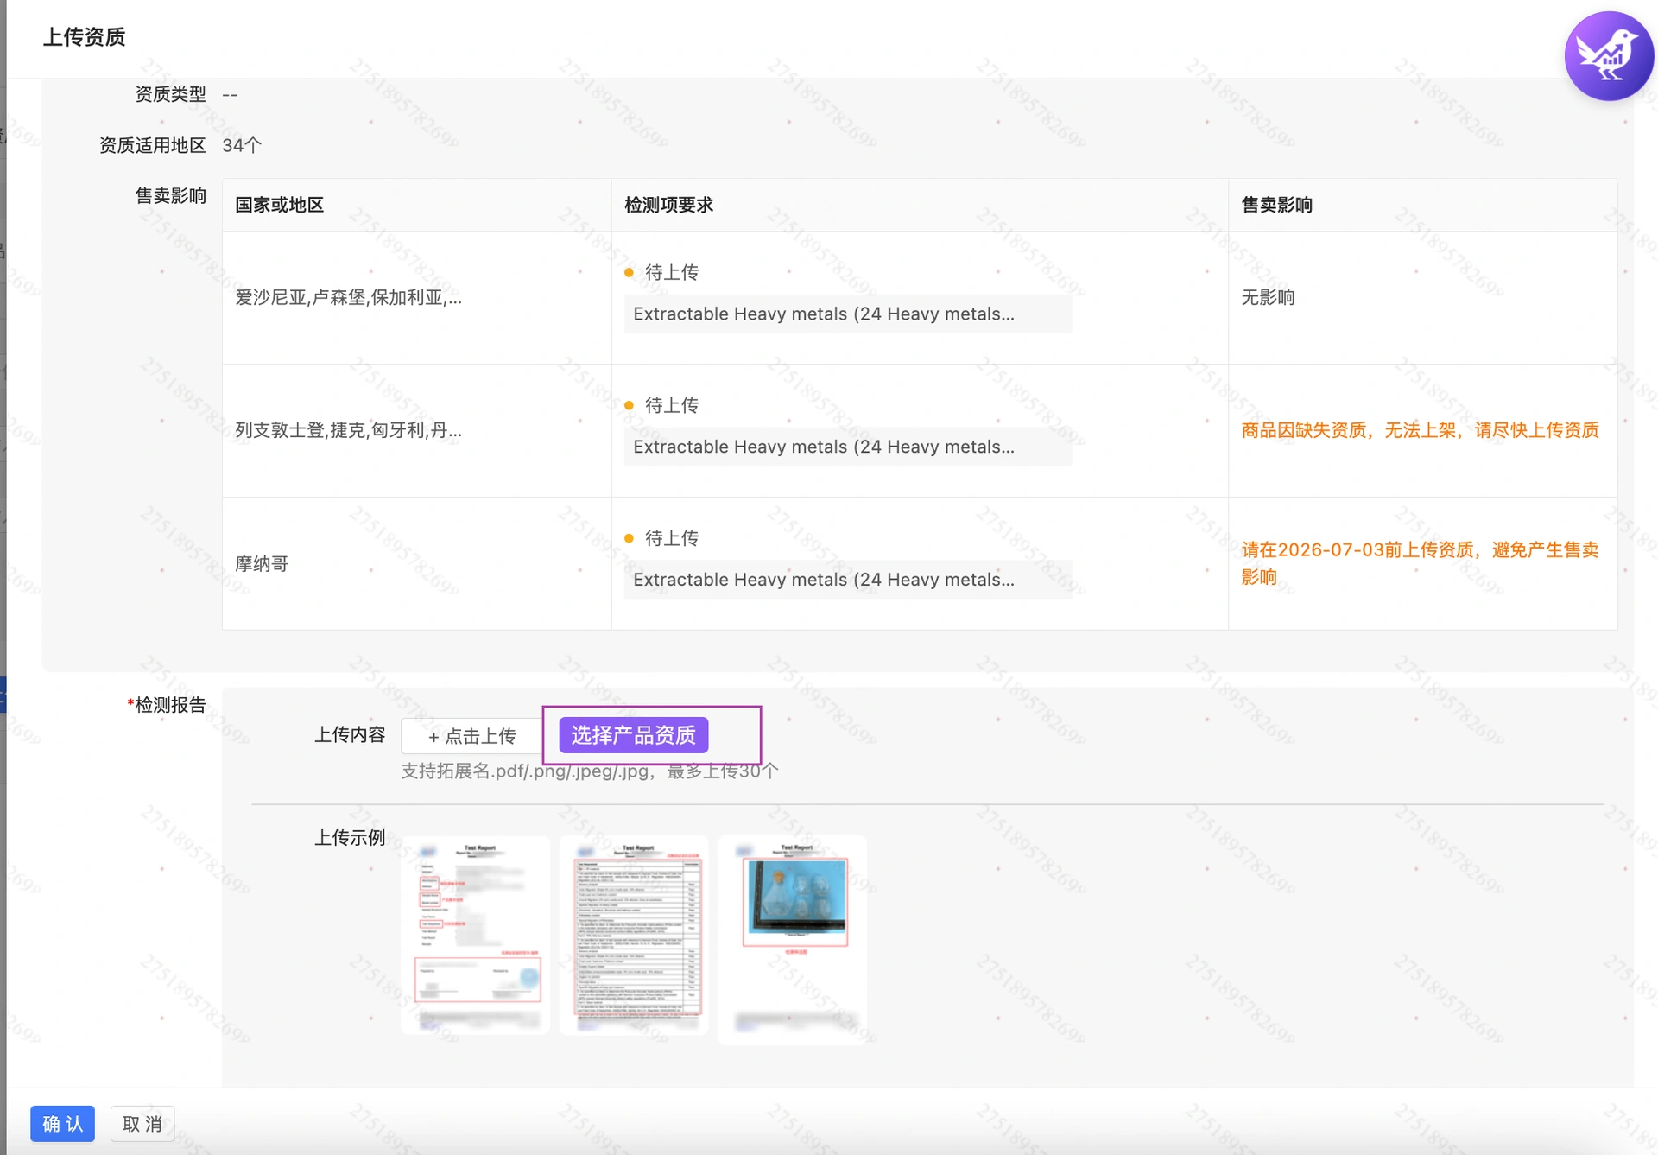Click the 确认 confirm button
The height and width of the screenshot is (1155, 1658).
(x=63, y=1124)
